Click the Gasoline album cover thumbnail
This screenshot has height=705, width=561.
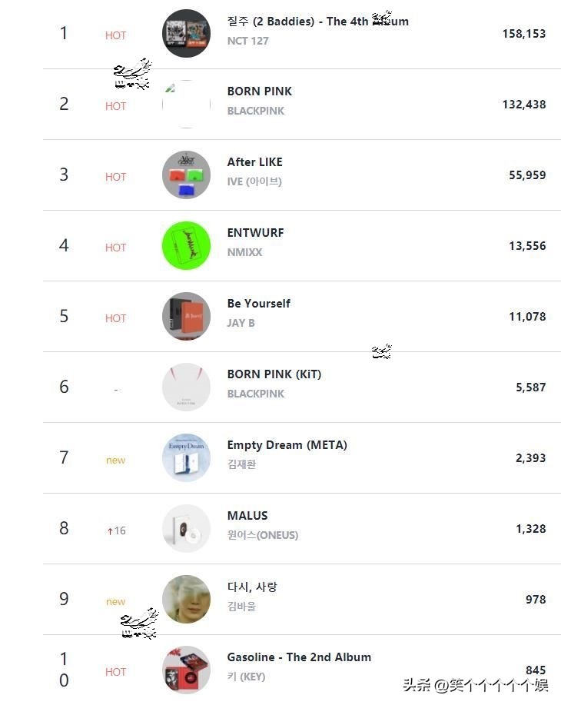click(x=186, y=670)
